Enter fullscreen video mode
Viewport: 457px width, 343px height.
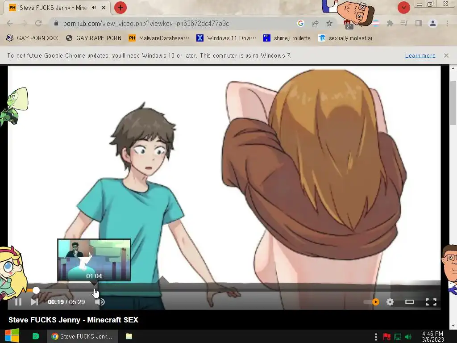pyautogui.click(x=431, y=302)
